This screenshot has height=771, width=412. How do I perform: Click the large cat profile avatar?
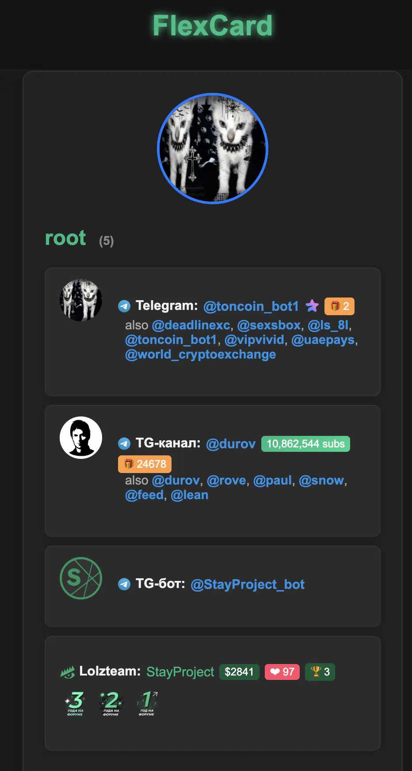tap(213, 149)
